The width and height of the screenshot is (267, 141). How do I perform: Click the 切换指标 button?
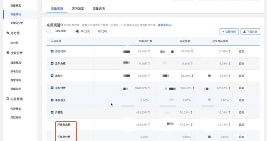[x=229, y=32]
